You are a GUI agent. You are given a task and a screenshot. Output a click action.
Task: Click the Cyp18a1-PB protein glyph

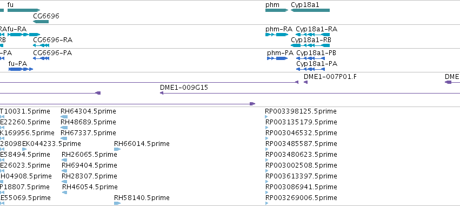pyautogui.click(x=311, y=58)
